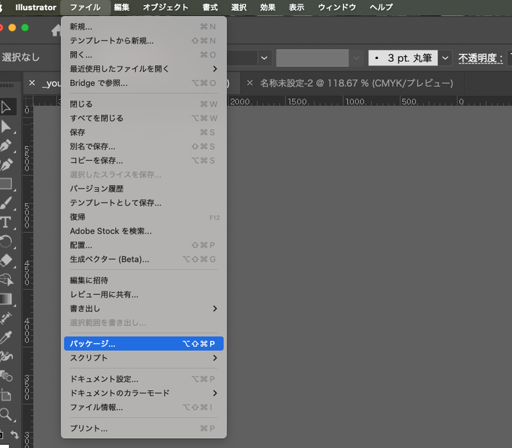This screenshot has height=448, width=512.
Task: Select the Direct Selection tool
Action: coord(6,127)
